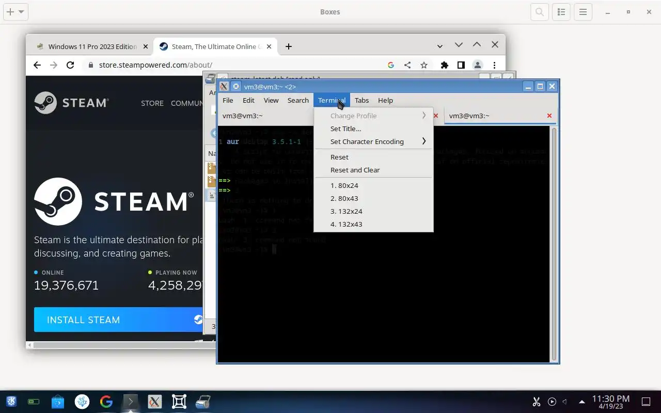Open the clipboard scissors tray icon

coord(537,402)
